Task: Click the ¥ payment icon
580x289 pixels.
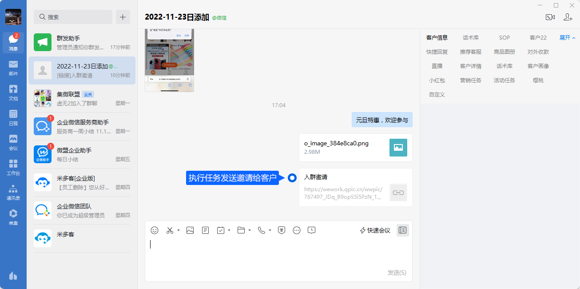Action: (282, 230)
